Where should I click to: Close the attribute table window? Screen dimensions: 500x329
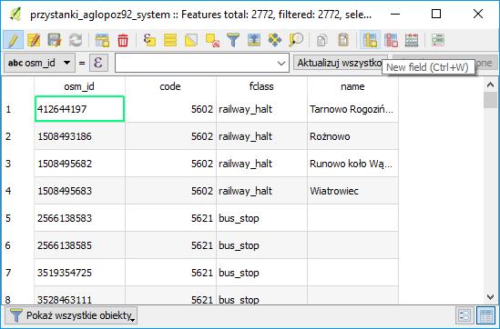point(478,14)
